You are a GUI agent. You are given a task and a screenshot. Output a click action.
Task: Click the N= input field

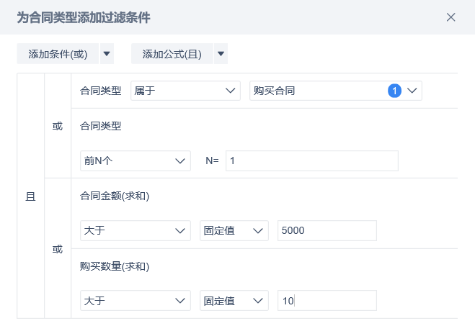tap(311, 161)
